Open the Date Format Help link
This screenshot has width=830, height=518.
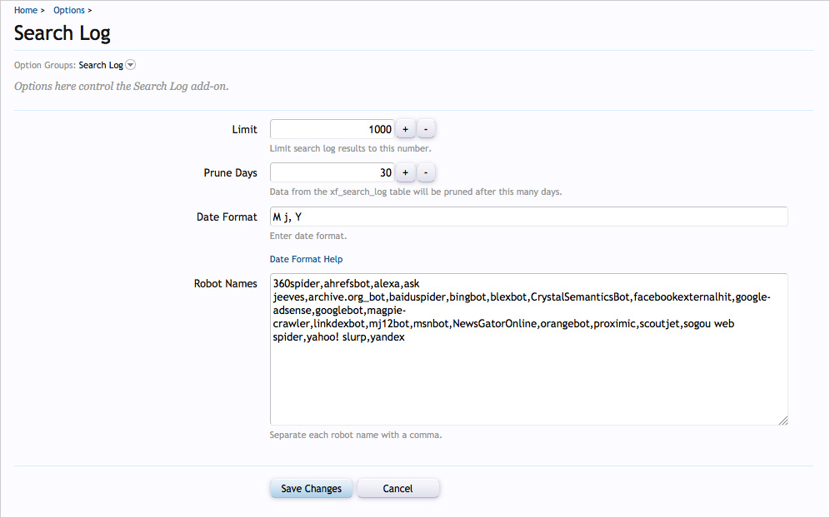pyautogui.click(x=306, y=259)
